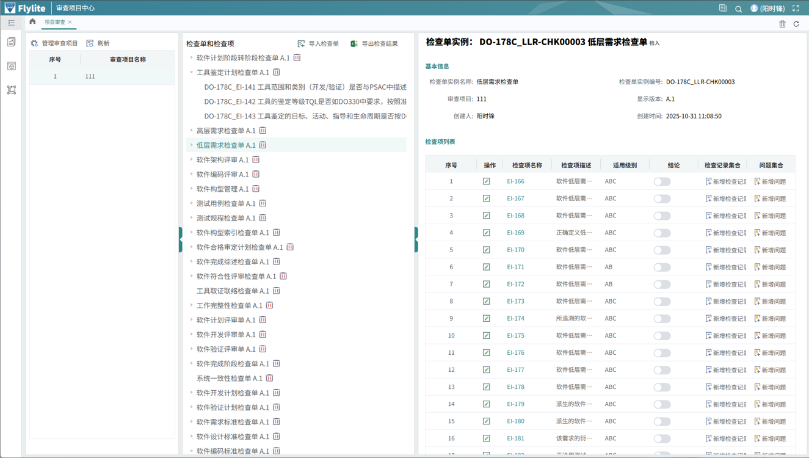Click the refresh icon beside the trash icon
The image size is (809, 458).
tap(796, 24)
